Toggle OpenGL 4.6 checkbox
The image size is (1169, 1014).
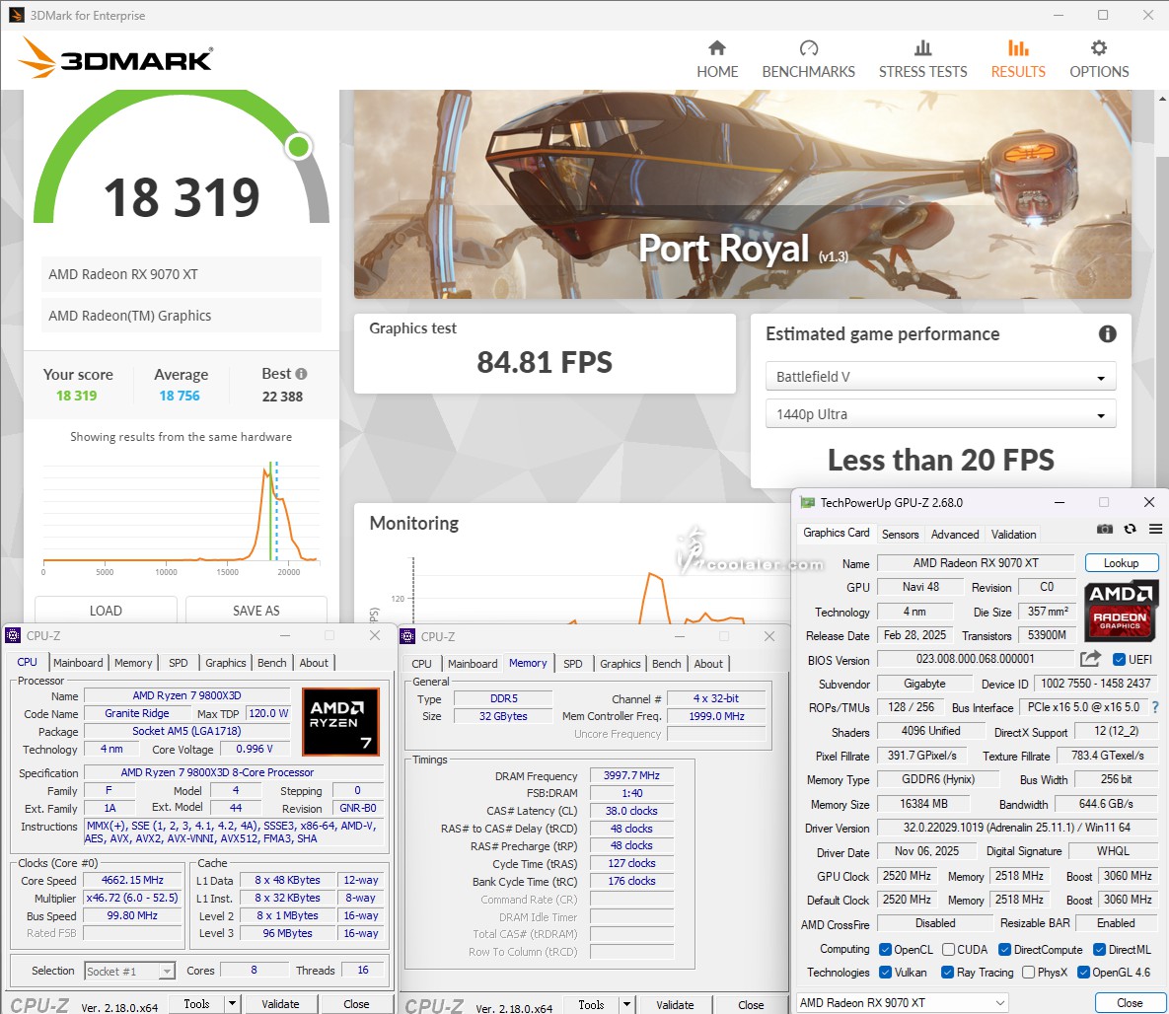click(1084, 973)
